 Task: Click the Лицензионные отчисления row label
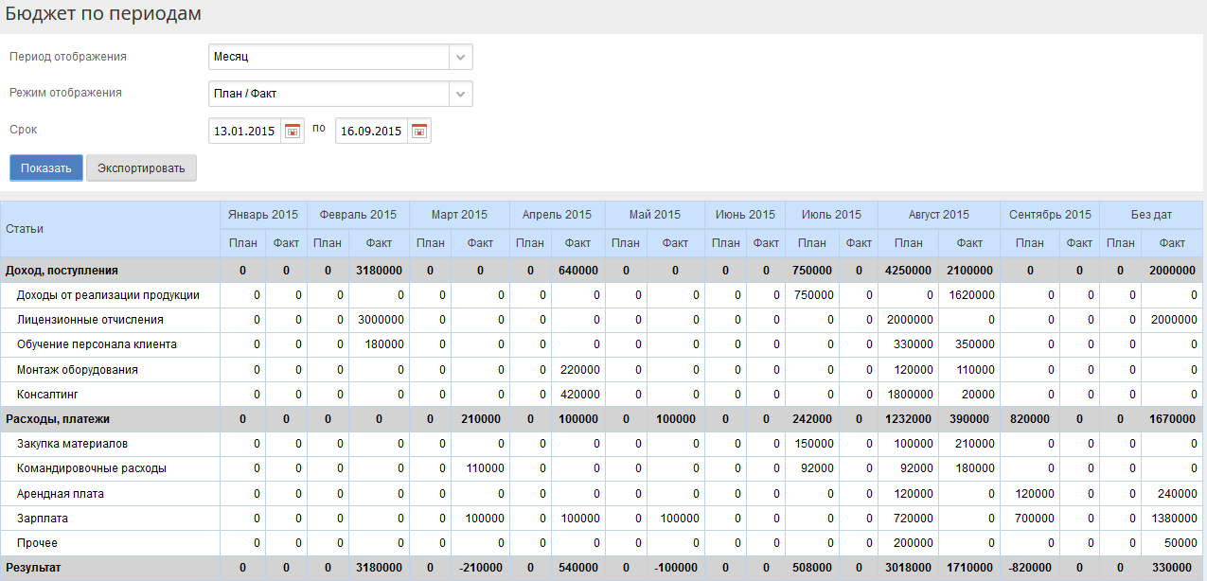click(x=90, y=320)
